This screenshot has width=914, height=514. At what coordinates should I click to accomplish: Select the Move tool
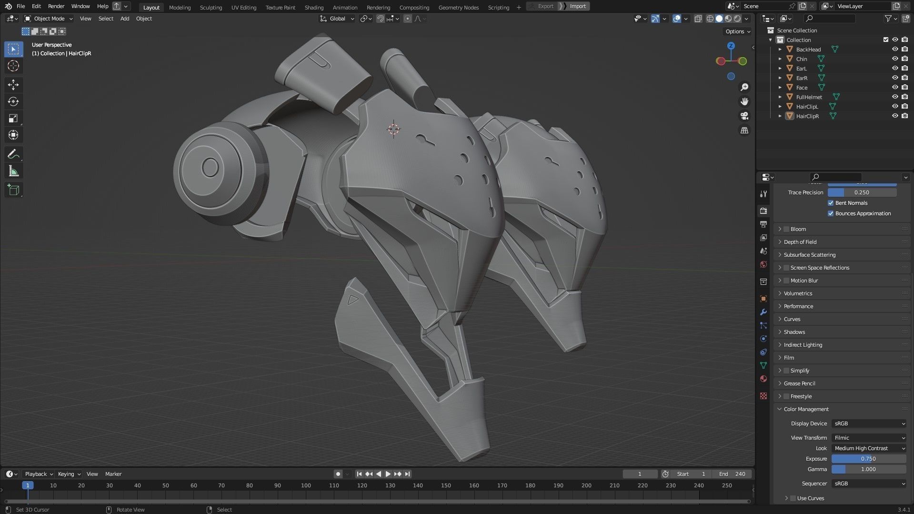tap(13, 85)
